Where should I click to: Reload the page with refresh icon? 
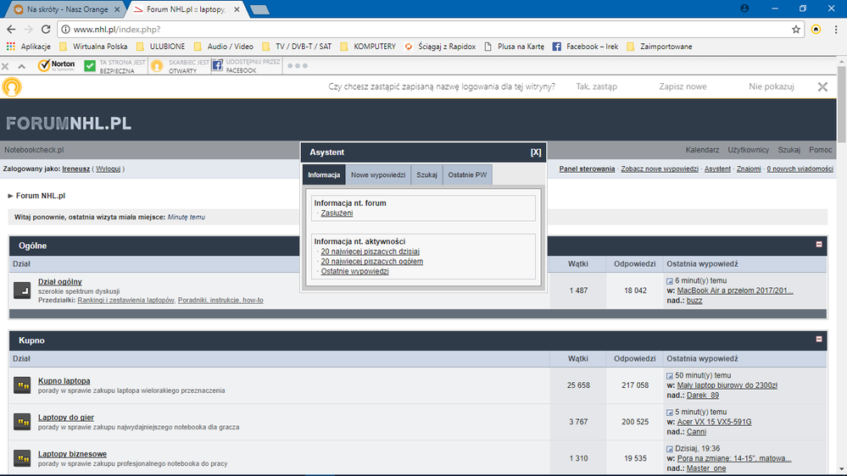46,29
